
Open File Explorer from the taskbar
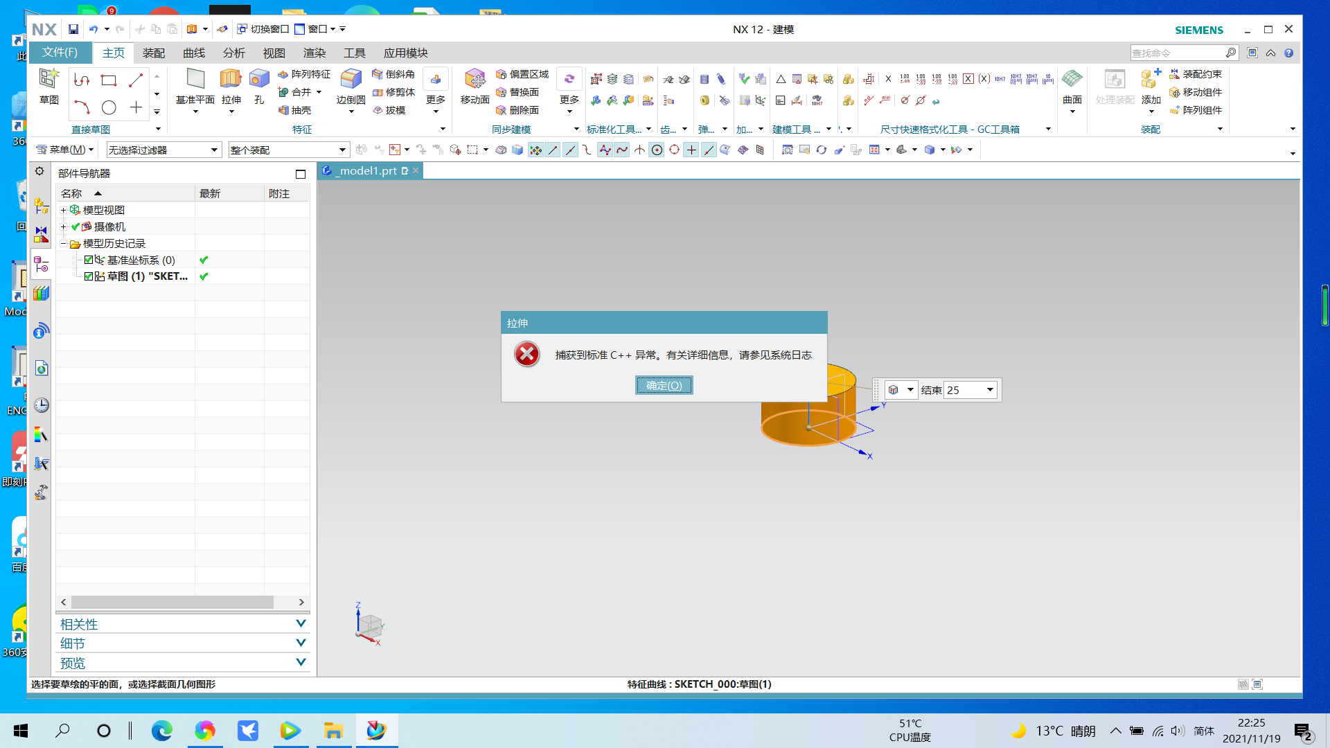coord(333,731)
